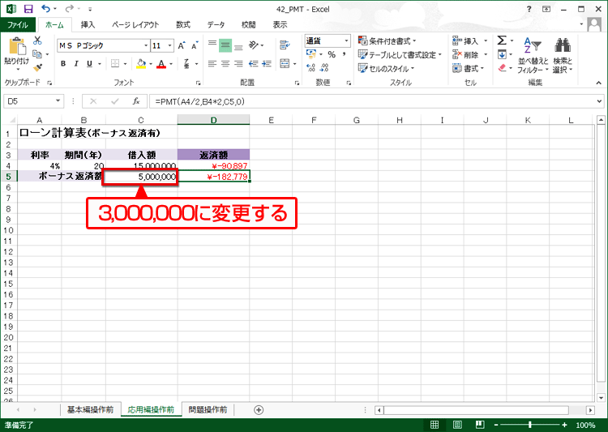The image size is (608, 432).
Task: Switch to the 数式 ribbon tab
Action: pyautogui.click(x=183, y=25)
